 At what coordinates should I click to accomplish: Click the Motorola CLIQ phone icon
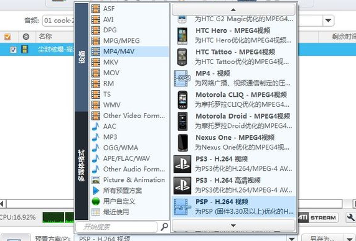coord(182,99)
